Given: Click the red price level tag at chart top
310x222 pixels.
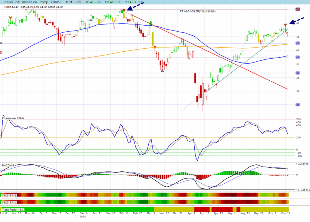Looking at the screenshot, I should [x=298, y=9].
